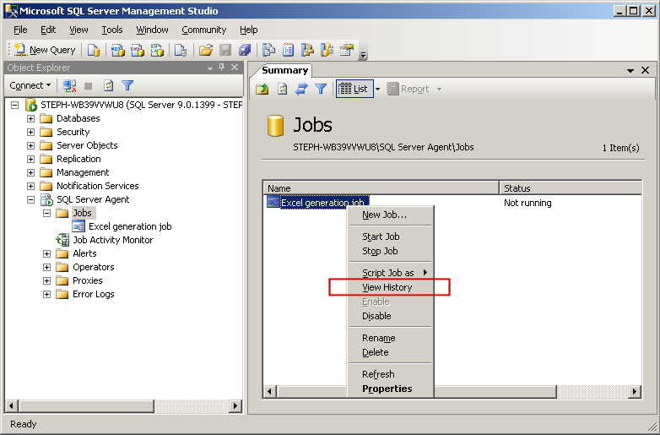Open Object Explorer window position arrow
This screenshot has height=435, width=660.
pyautogui.click(x=210, y=68)
